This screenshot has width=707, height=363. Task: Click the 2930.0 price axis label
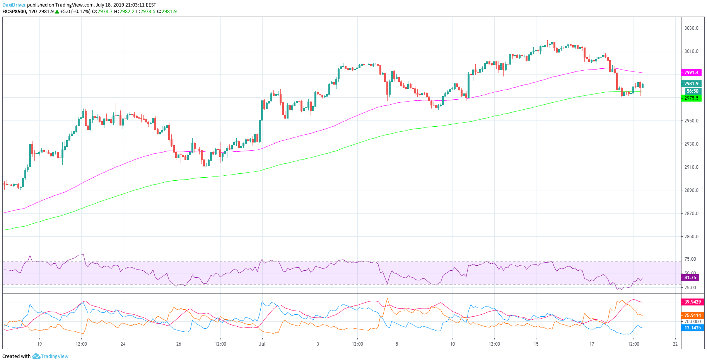coord(692,144)
